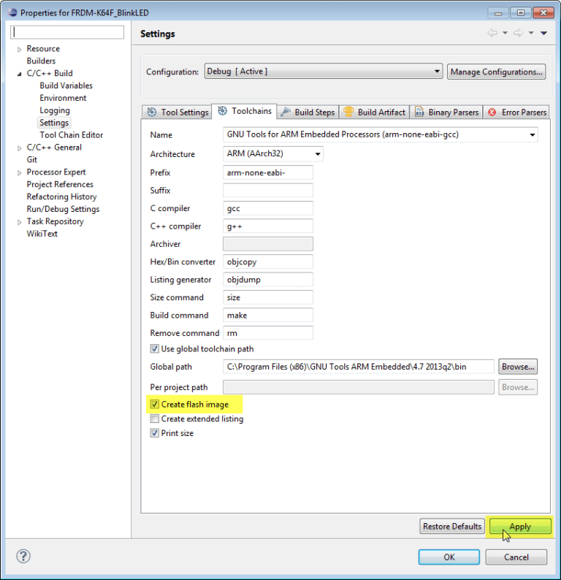Screen dimensions: 561x580
Task: Click the Tool Settings tab icon
Action: pos(152,112)
